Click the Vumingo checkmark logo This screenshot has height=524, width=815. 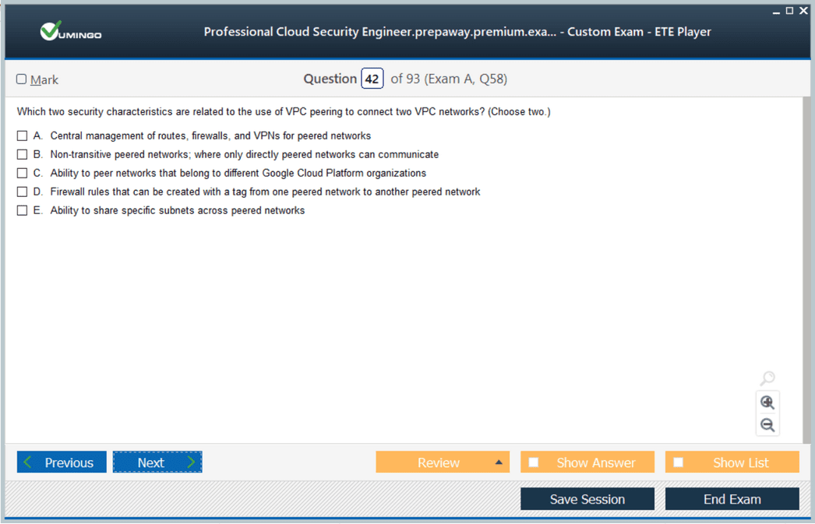(x=71, y=31)
